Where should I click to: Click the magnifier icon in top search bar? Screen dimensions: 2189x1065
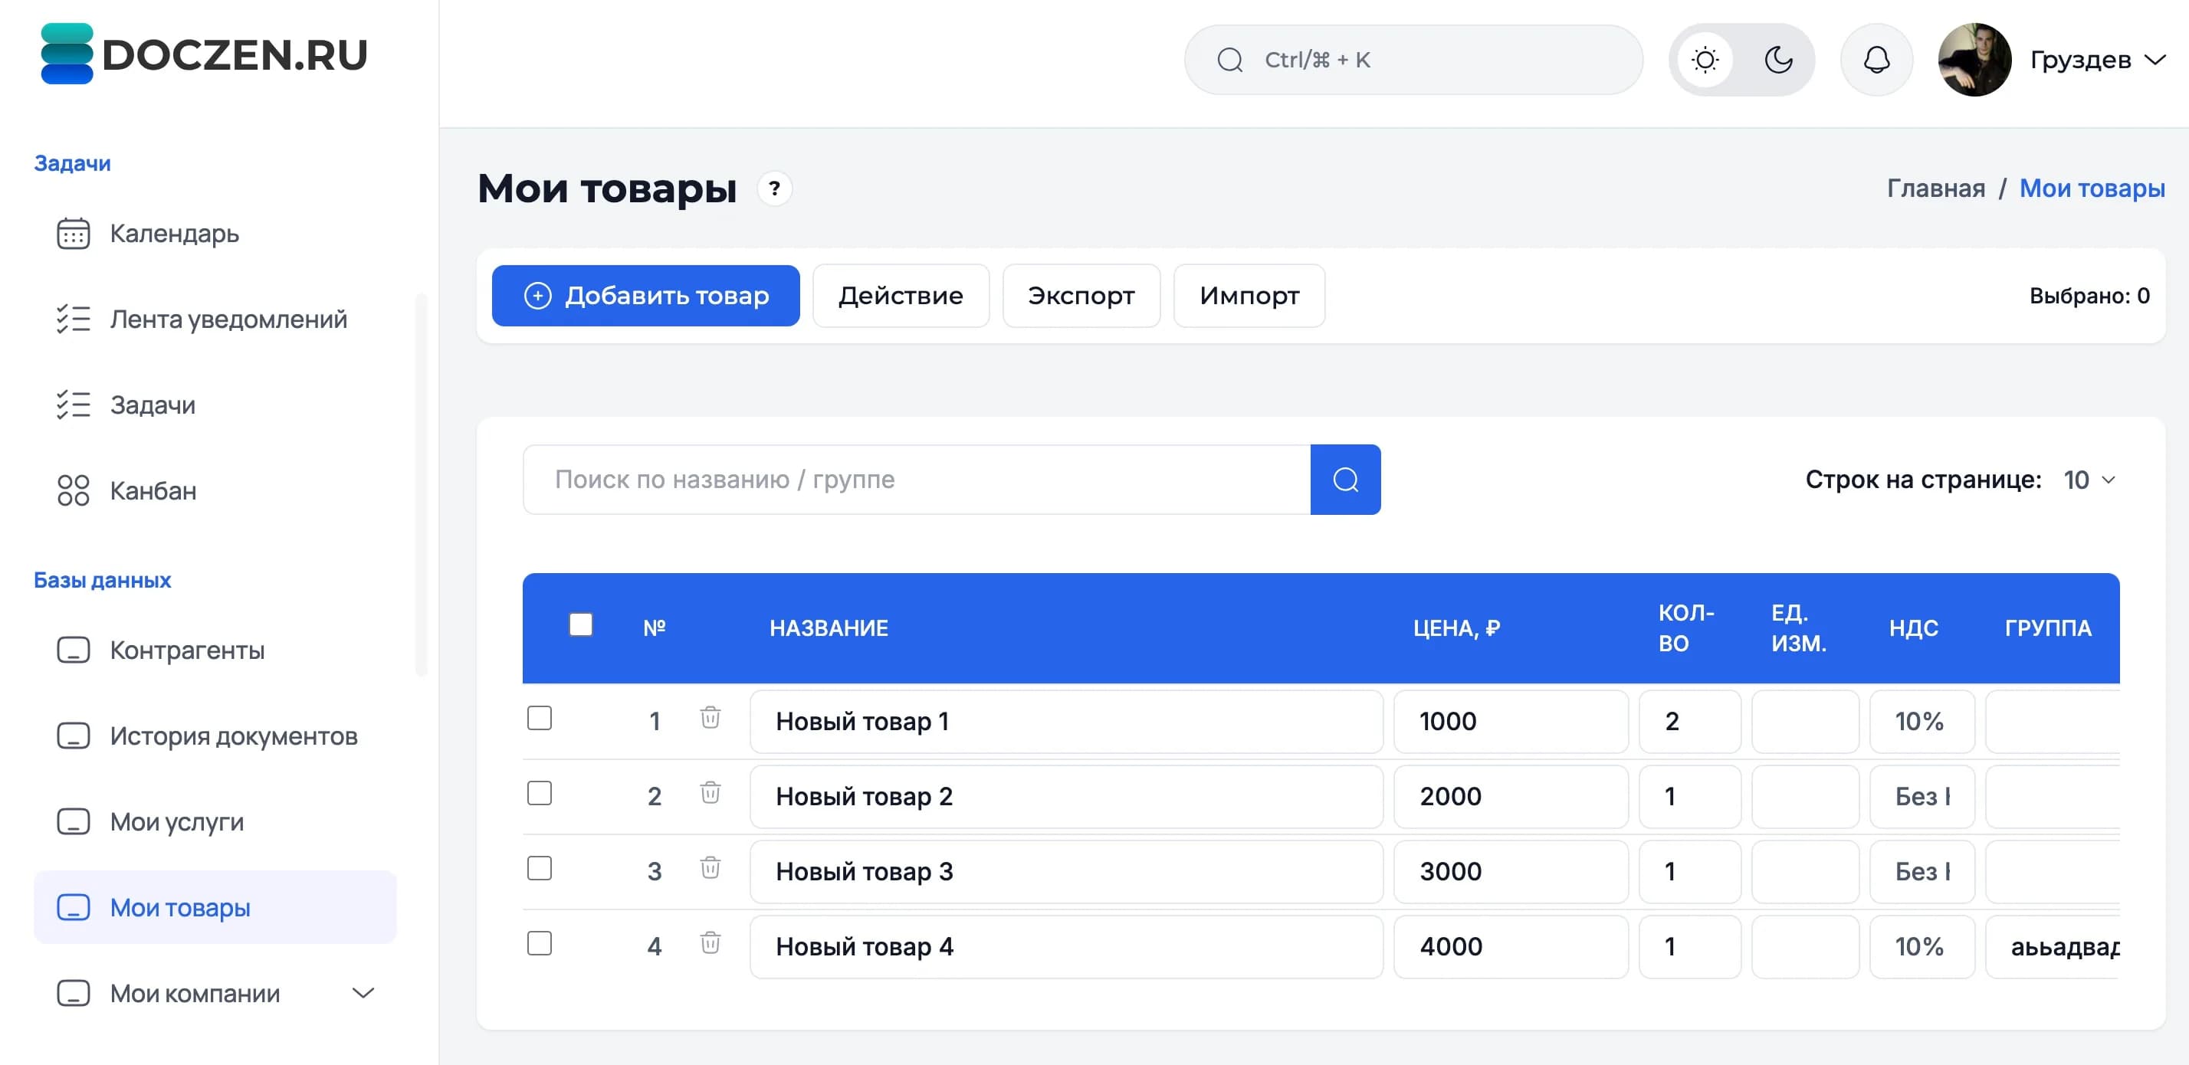1229,61
